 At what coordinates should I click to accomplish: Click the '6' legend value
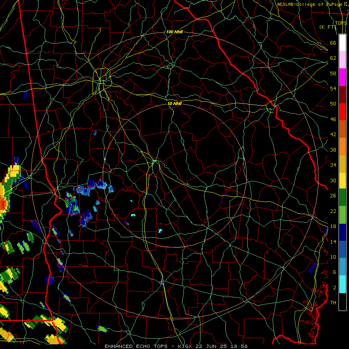click(x=335, y=272)
